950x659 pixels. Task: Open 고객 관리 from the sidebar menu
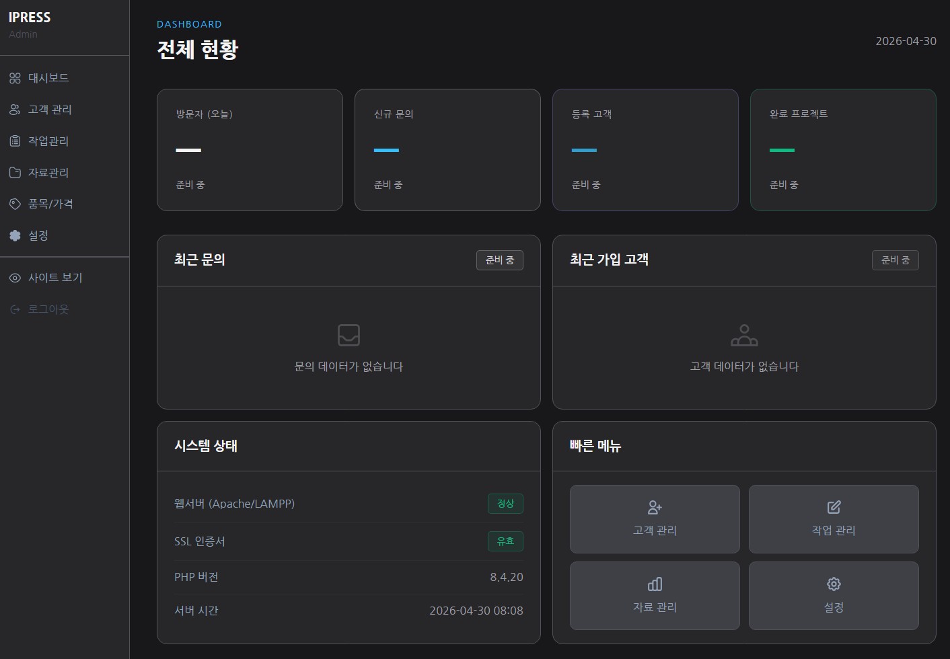[x=50, y=110]
